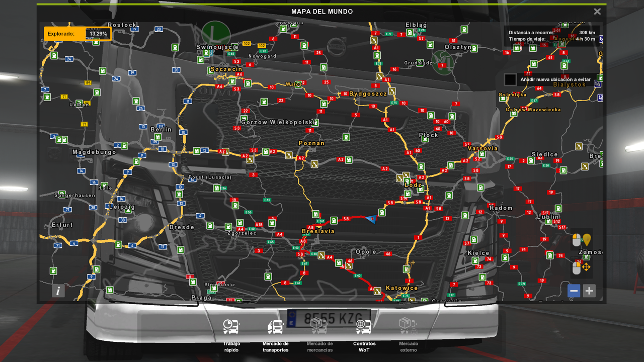Select the city label Berlín
644x362 pixels.
pyautogui.click(x=161, y=129)
